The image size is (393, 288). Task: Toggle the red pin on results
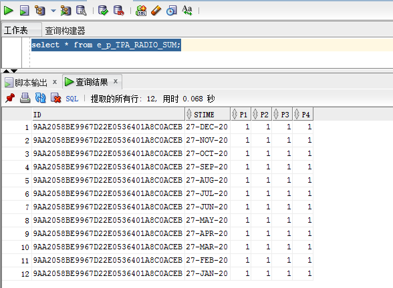pyautogui.click(x=10, y=98)
